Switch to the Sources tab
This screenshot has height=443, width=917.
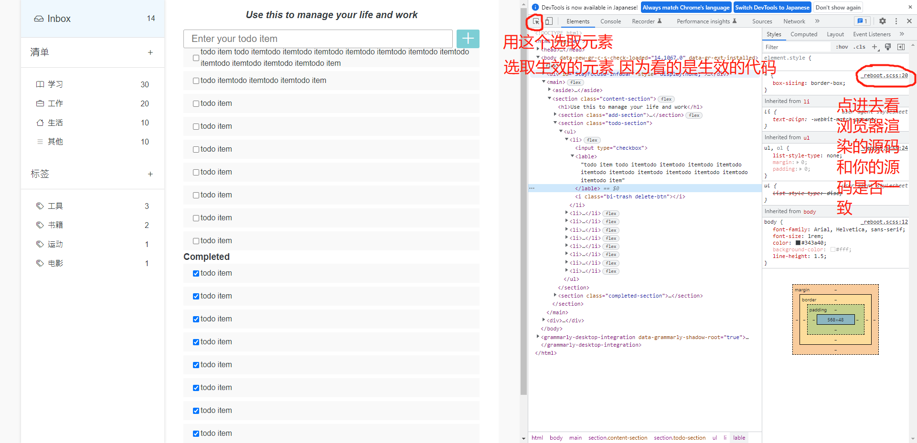[762, 21]
